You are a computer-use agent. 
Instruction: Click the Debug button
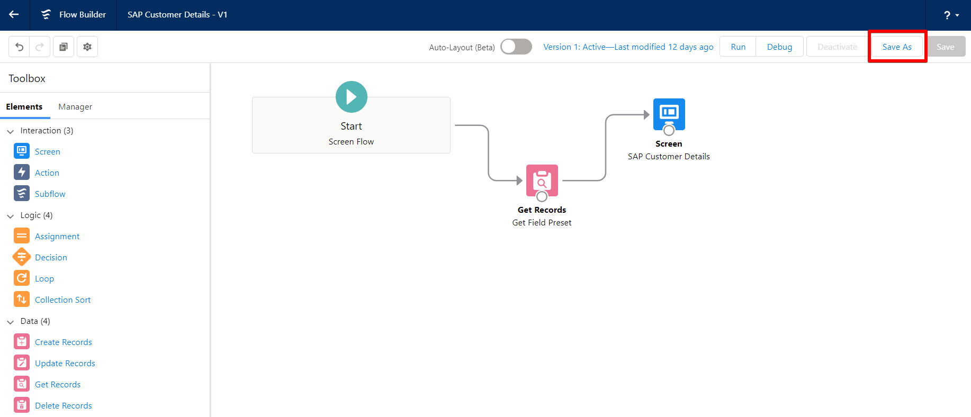click(x=779, y=47)
